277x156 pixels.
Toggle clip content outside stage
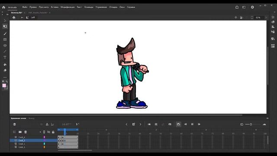coord(236,17)
